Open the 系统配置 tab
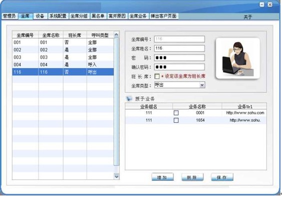This screenshot has height=197, width=282. coord(58,16)
